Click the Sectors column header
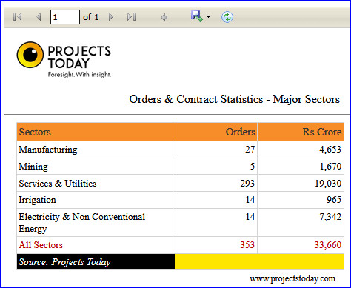This screenshot has height=288, width=351. [96, 132]
